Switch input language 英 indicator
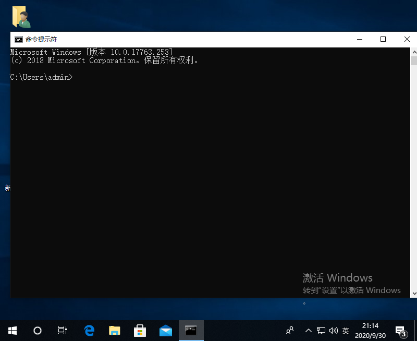Screen dimensions: 417x341 (346, 331)
